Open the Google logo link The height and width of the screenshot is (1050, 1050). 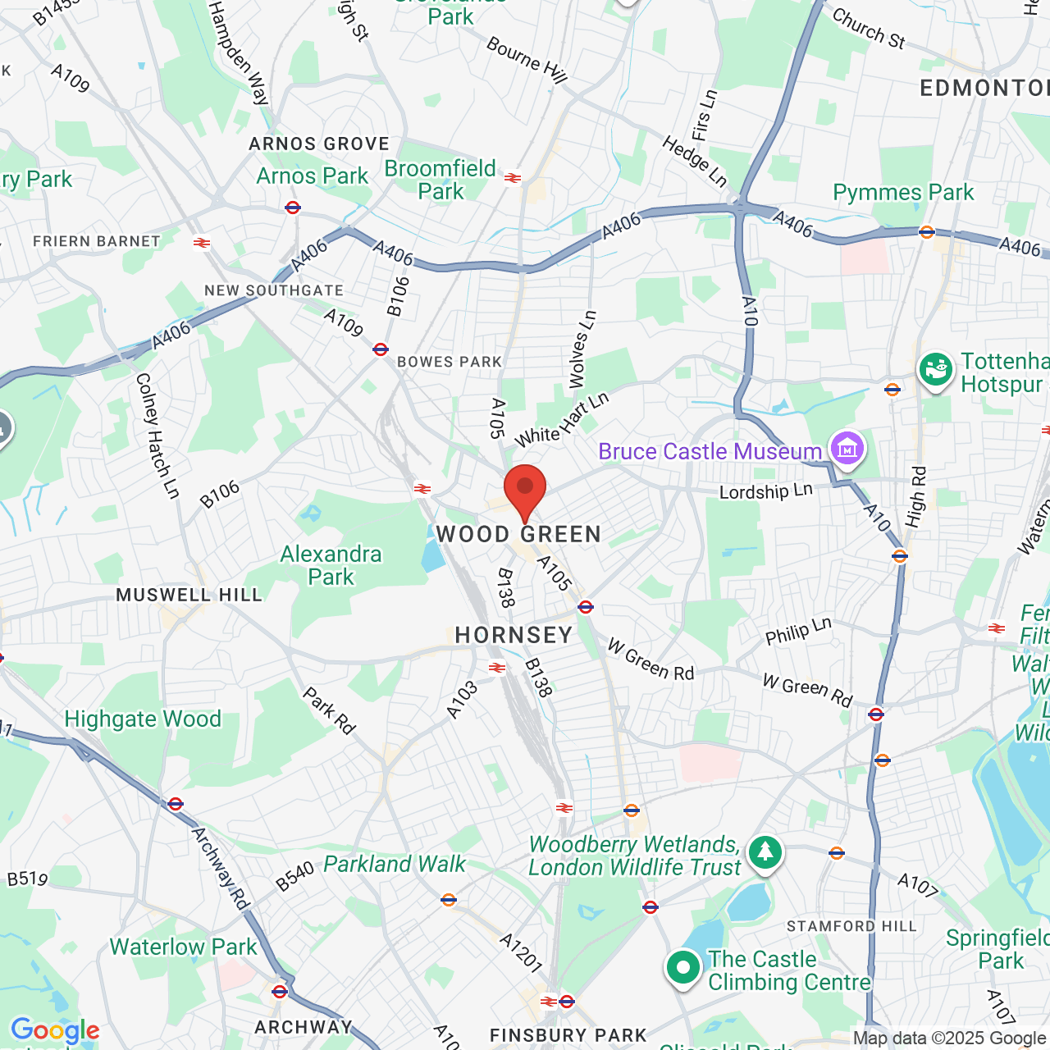pos(55,1030)
